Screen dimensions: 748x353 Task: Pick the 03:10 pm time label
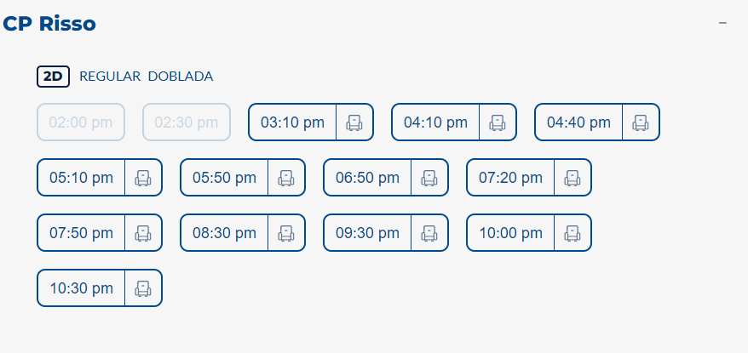[x=292, y=122]
